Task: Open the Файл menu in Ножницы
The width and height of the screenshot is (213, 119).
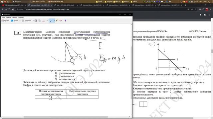Action: point(3,17)
